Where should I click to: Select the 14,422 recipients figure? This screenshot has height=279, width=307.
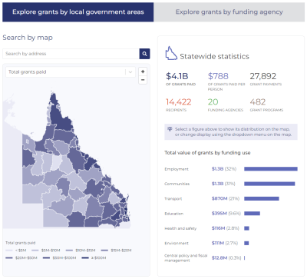[179, 105]
